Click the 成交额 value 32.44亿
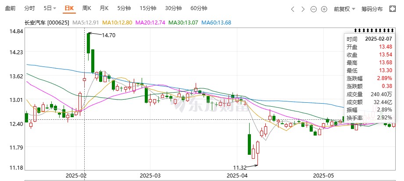This screenshot has width=404, height=181. tap(383, 102)
